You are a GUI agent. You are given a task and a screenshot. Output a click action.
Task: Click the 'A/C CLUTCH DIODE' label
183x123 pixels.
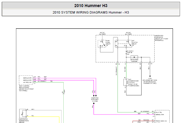pos(134,61)
